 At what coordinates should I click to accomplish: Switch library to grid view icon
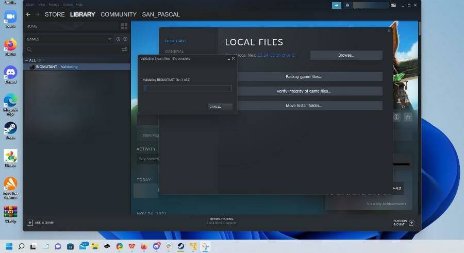tap(124, 26)
